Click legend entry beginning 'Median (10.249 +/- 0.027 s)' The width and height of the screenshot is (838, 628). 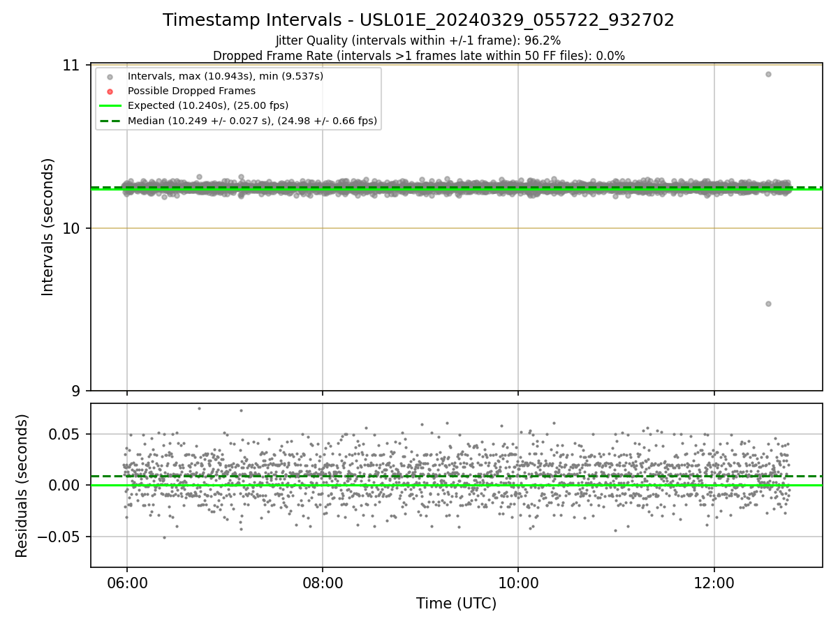[252, 121]
